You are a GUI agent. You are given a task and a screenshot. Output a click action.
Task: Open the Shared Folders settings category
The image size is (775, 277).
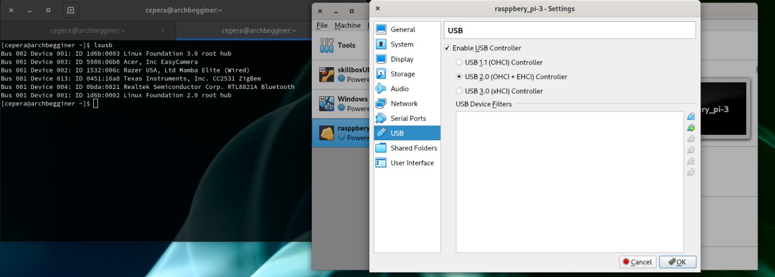(407, 148)
